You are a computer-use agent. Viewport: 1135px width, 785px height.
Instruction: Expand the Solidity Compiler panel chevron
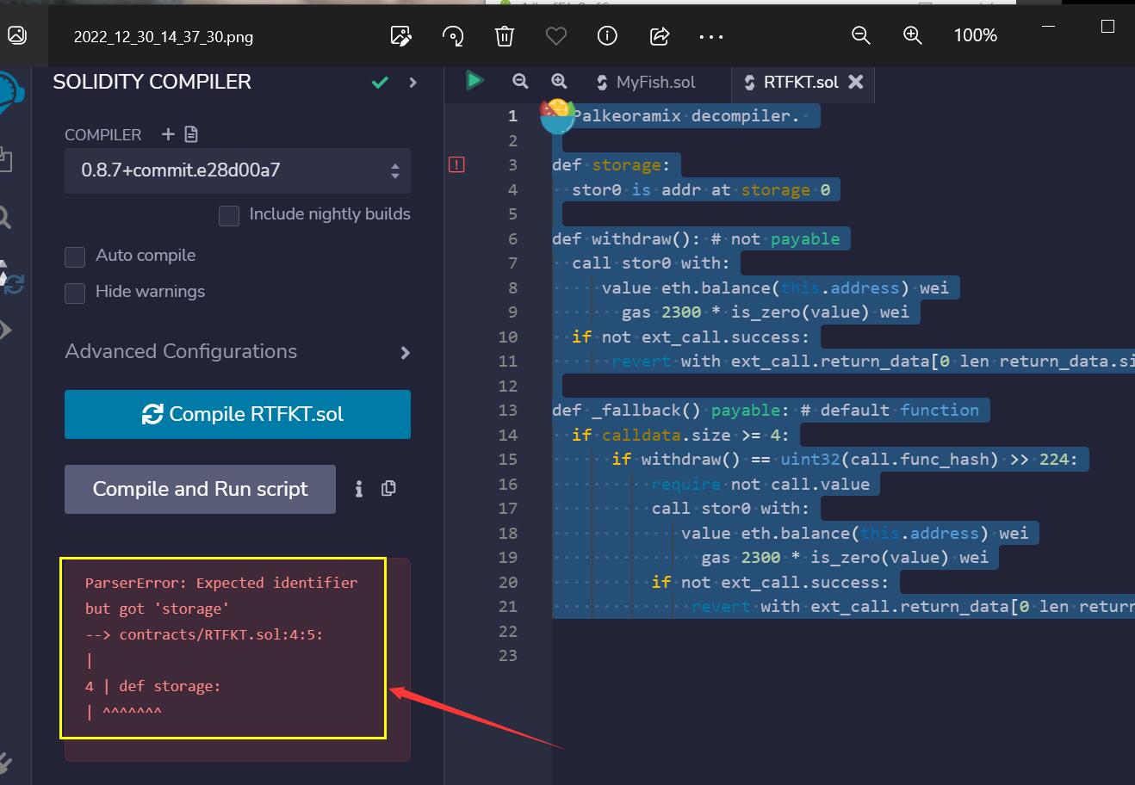(413, 83)
